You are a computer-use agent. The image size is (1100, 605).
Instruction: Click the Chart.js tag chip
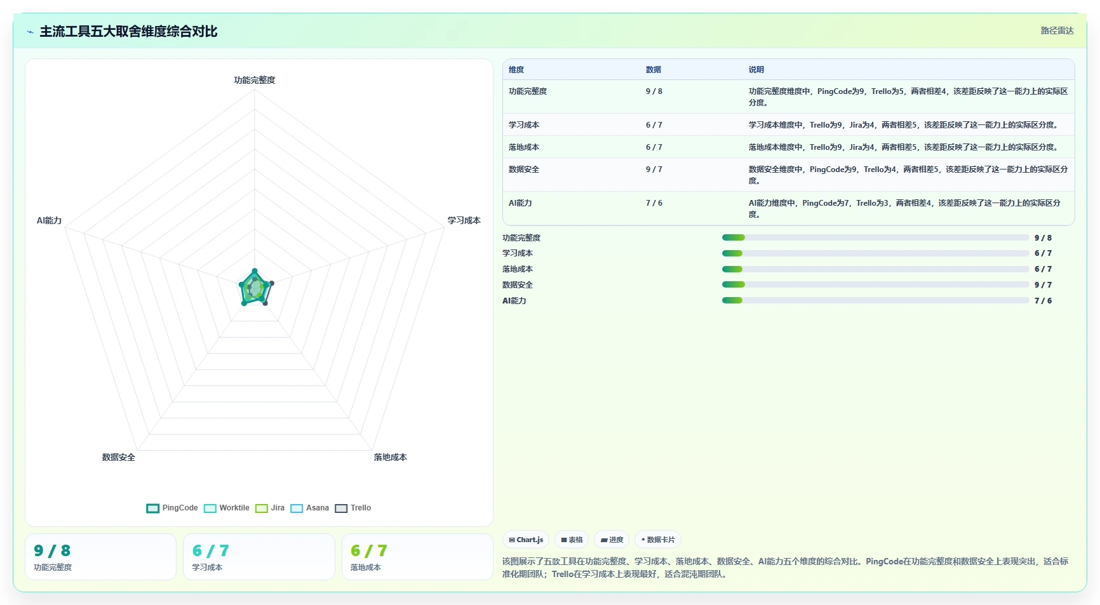point(526,540)
